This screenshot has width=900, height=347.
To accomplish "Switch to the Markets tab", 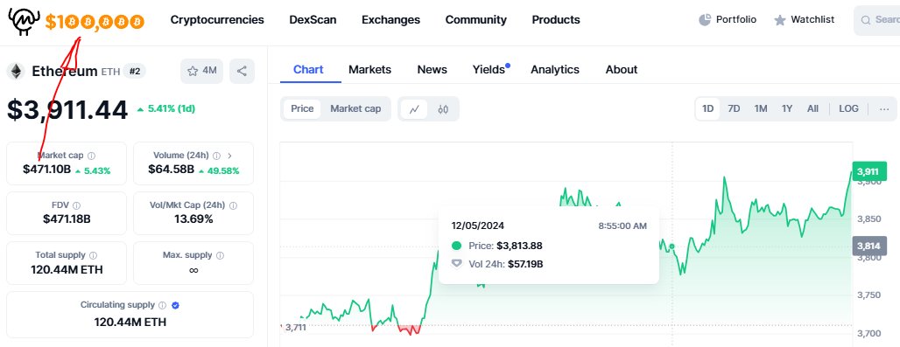I will pos(369,70).
